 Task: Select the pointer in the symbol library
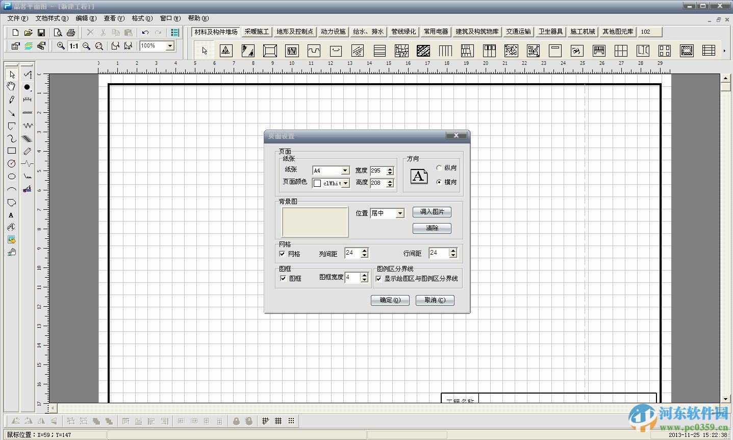pos(205,51)
